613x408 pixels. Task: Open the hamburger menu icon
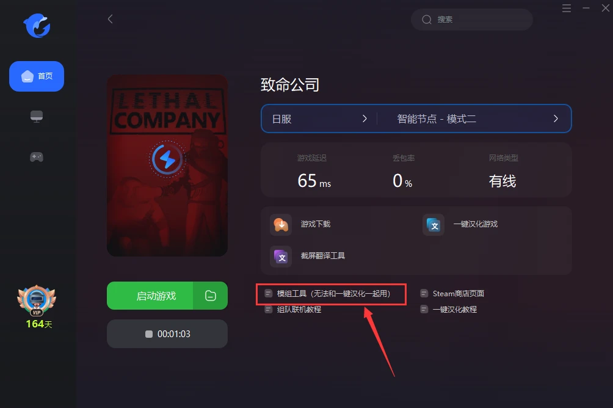click(x=567, y=8)
